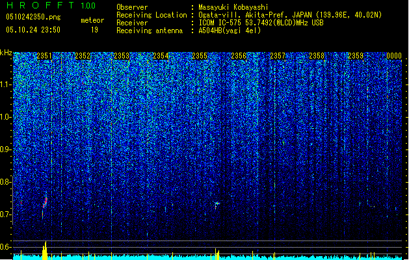Click the 2353 time marker
The height and width of the screenshot is (260, 409).
pyautogui.click(x=122, y=56)
